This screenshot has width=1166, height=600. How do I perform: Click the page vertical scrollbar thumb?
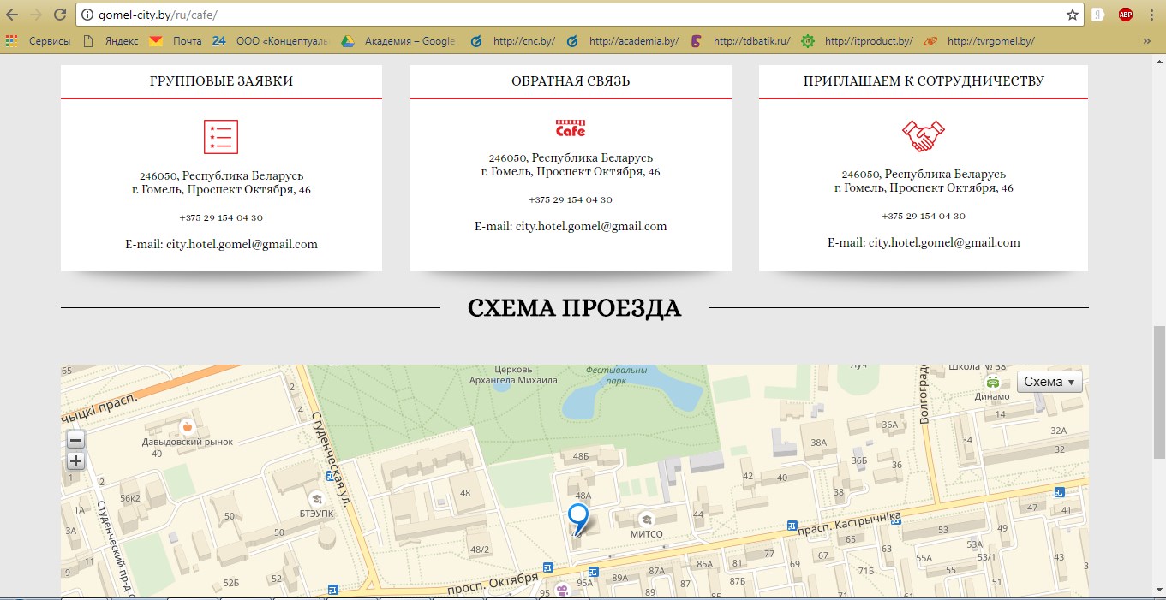(1159, 391)
